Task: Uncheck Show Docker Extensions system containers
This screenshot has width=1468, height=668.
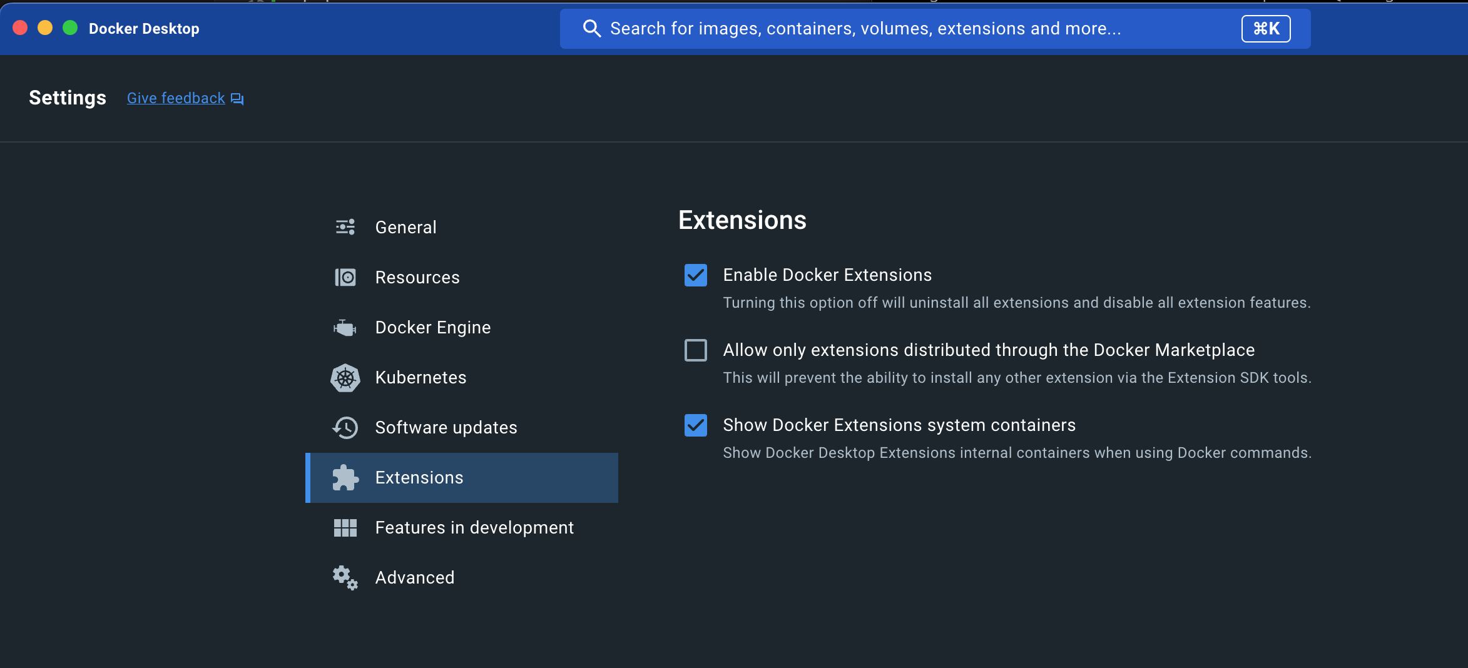Action: [695, 425]
